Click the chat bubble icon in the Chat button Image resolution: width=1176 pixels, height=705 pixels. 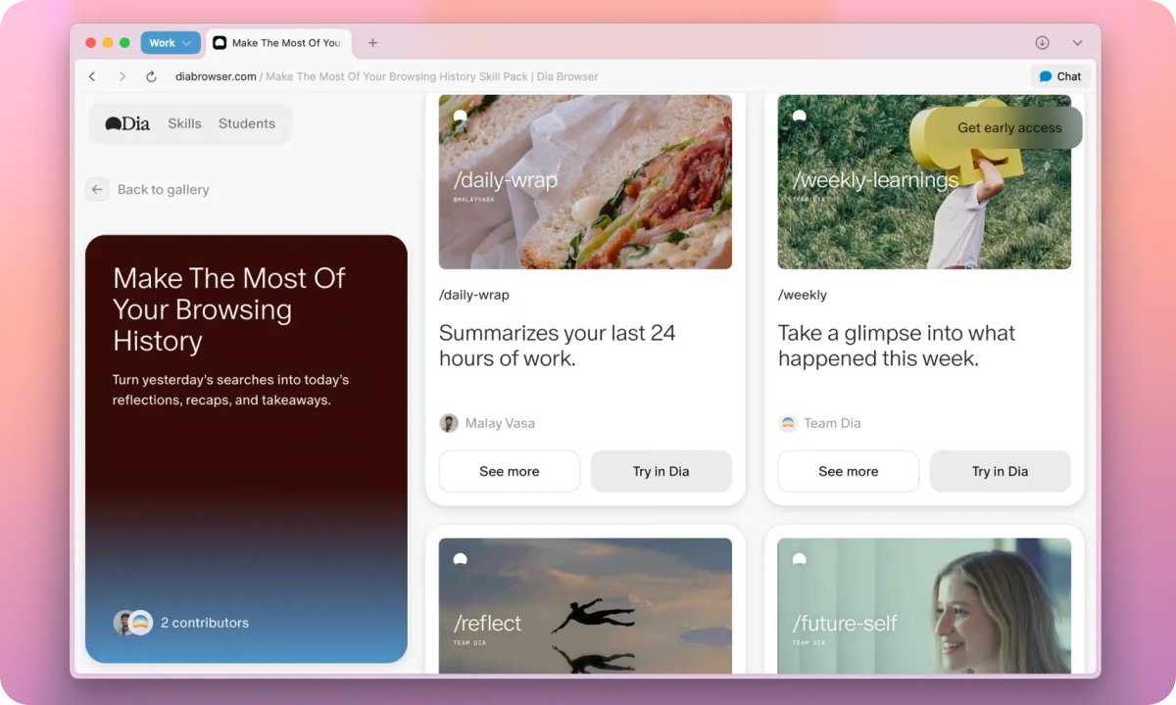click(1046, 76)
